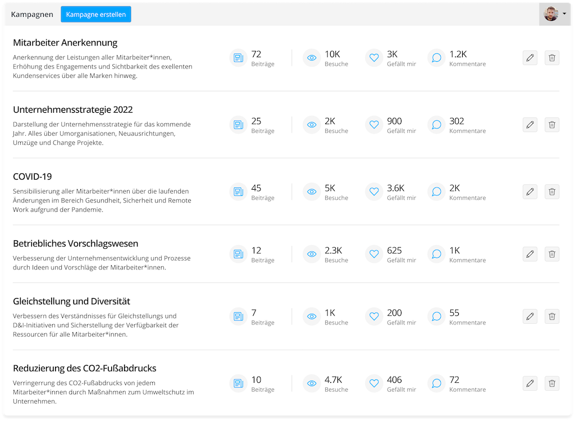Click the trash icon for Unternehmensstrategie 2022

(552, 125)
